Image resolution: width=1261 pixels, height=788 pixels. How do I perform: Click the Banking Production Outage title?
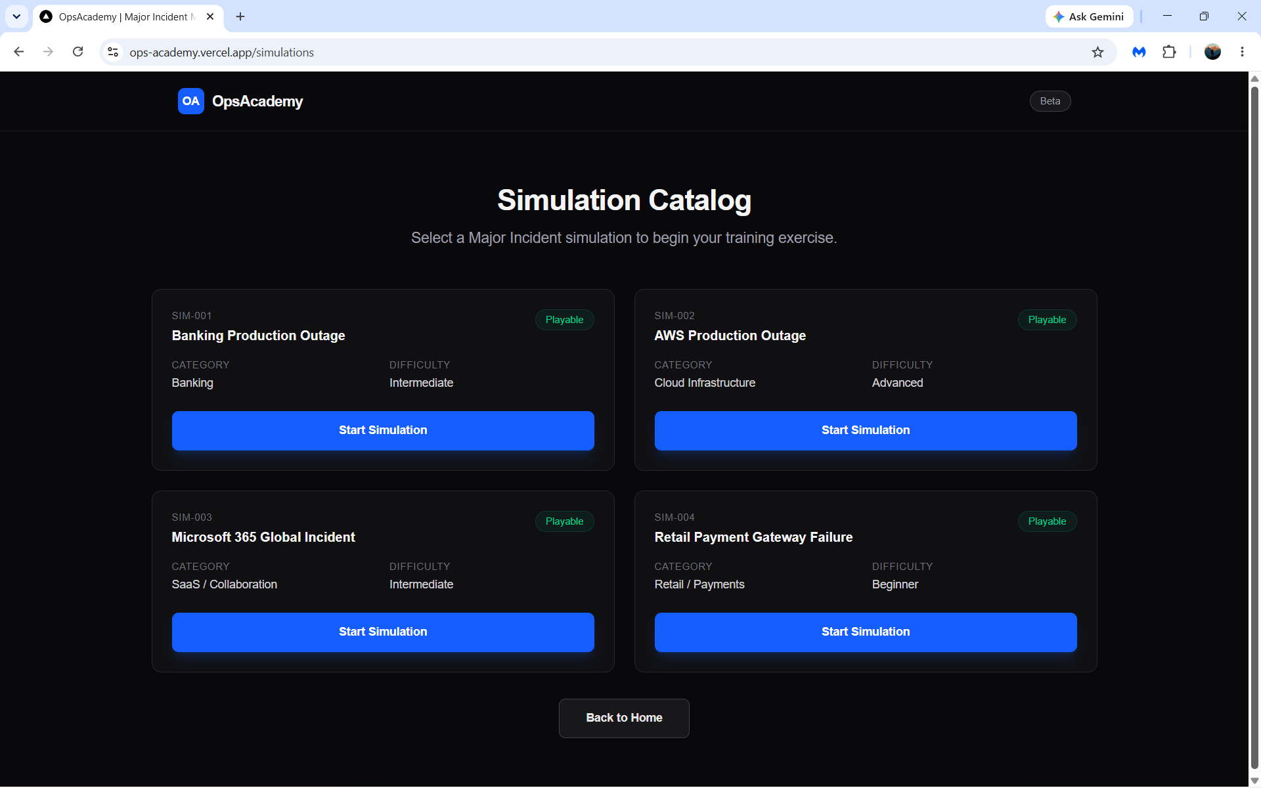click(x=258, y=336)
